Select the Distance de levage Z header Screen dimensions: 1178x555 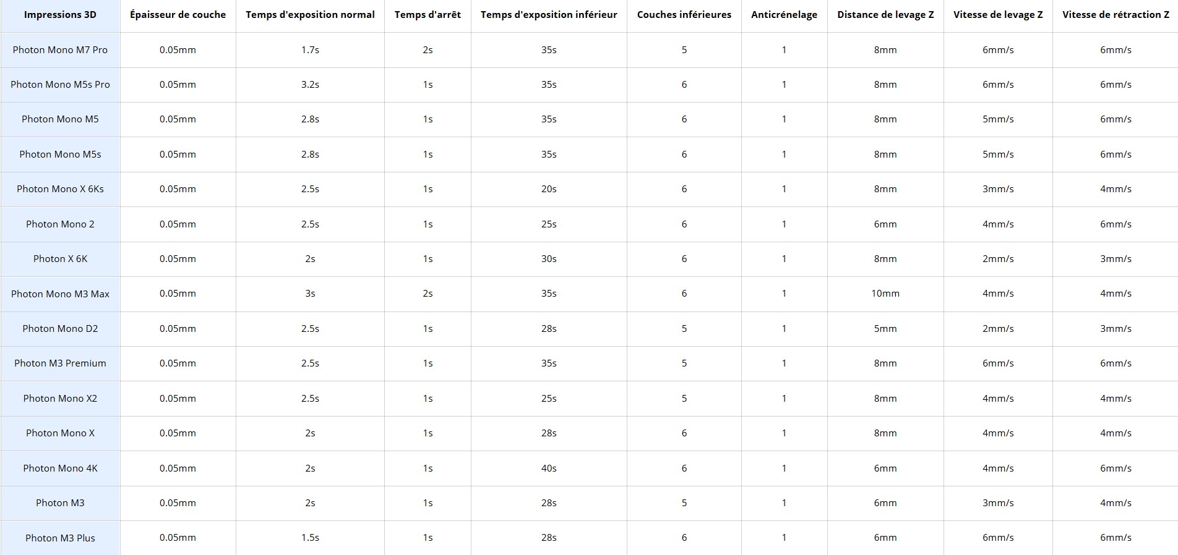click(885, 15)
